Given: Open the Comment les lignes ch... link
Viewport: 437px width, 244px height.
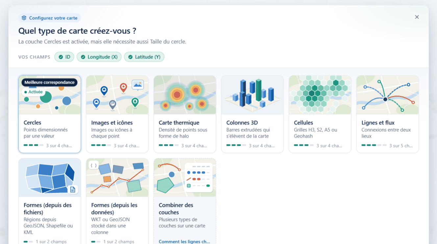Looking at the screenshot, I should pos(184,241).
